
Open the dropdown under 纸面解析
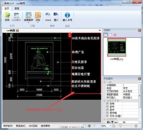coord(29,23)
